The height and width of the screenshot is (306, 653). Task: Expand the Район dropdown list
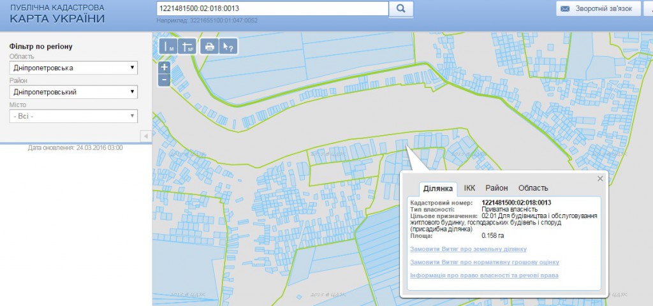pyautogui.click(x=74, y=92)
